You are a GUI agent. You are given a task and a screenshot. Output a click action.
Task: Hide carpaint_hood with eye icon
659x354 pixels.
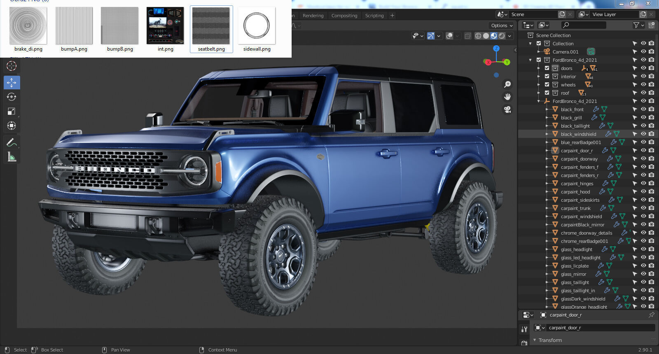coord(643,192)
